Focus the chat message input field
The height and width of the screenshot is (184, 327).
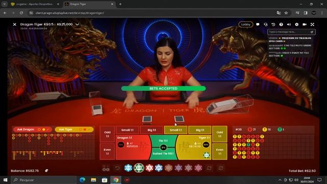(289, 32)
